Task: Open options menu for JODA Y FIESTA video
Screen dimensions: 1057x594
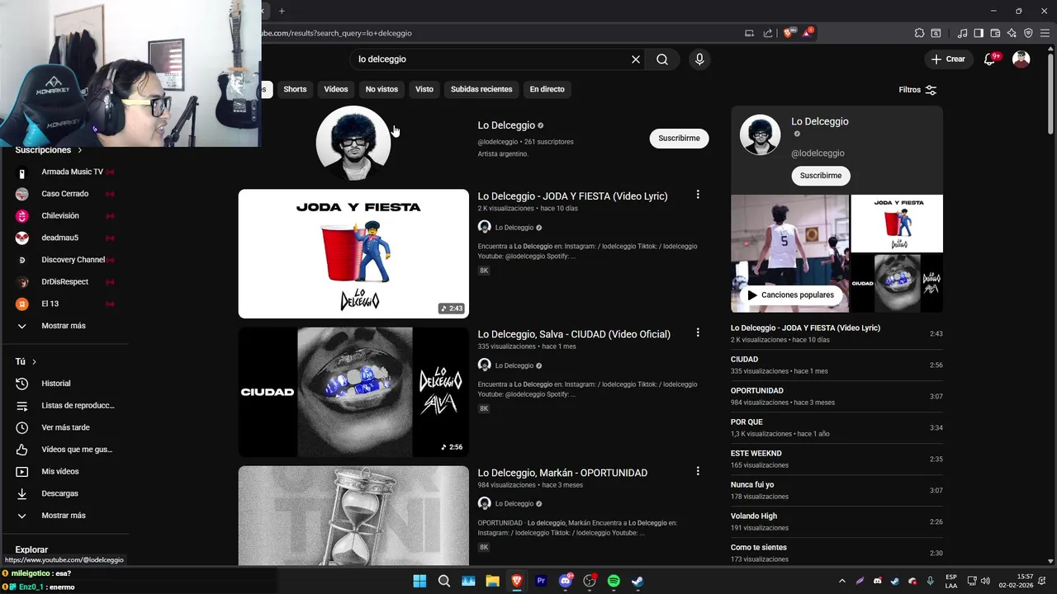Action: (x=698, y=195)
